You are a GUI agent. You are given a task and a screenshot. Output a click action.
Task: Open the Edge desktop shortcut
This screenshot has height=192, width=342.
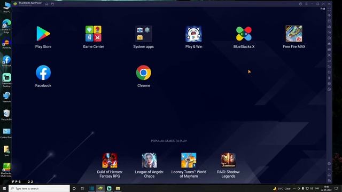pyautogui.click(x=6, y=26)
